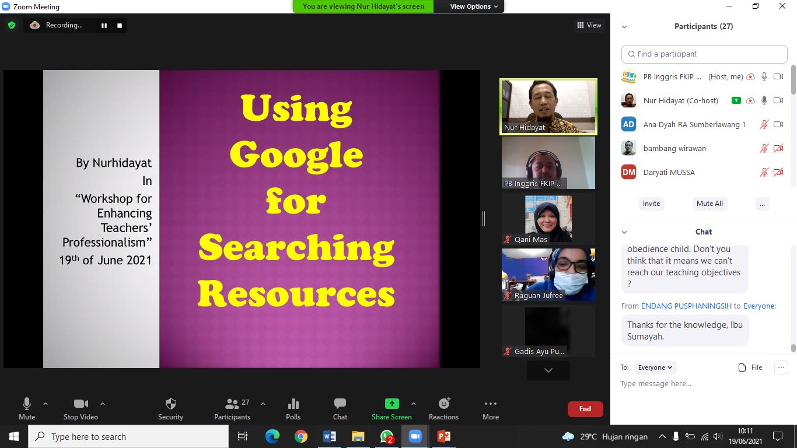Open the Reactions menu
The image size is (797, 448).
coord(444,409)
